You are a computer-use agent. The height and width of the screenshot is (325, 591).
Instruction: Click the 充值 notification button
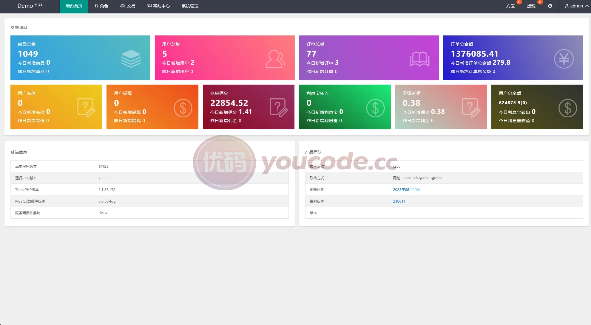(x=510, y=6)
